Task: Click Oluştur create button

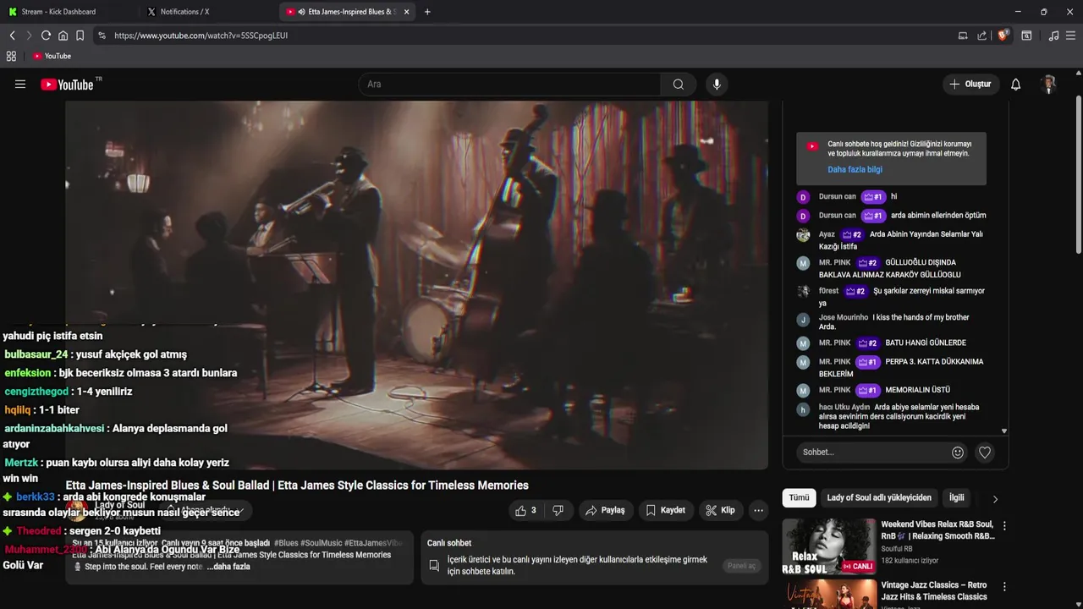Action: click(x=971, y=84)
